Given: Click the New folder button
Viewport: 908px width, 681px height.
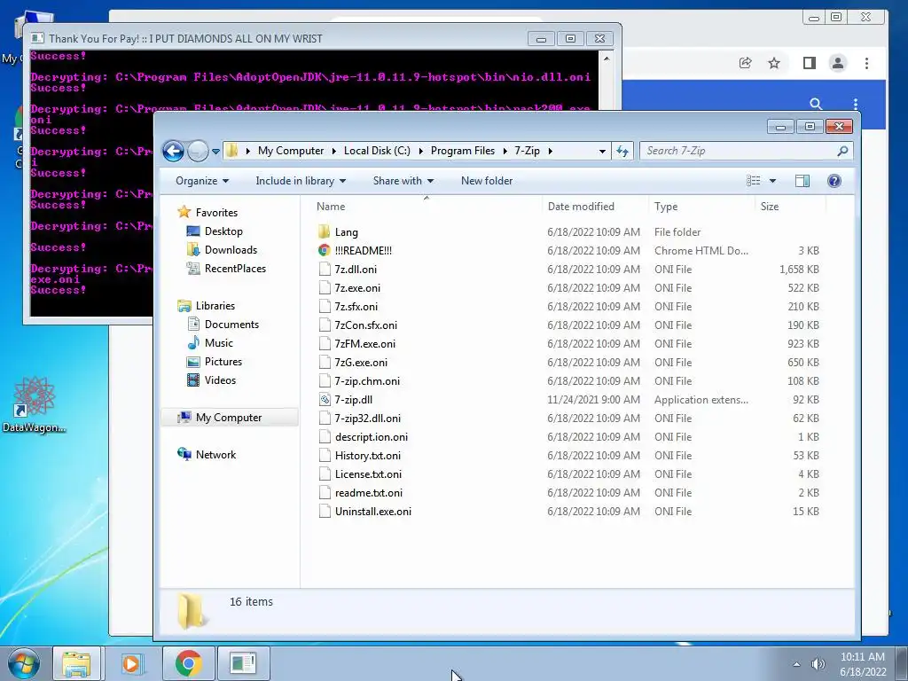Looking at the screenshot, I should coord(487,181).
